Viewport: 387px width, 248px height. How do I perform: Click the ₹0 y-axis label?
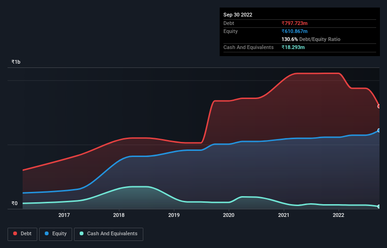[14, 203]
